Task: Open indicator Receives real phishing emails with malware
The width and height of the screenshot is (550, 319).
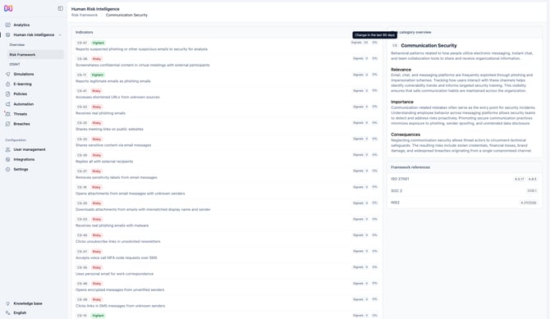Action: click(227, 222)
